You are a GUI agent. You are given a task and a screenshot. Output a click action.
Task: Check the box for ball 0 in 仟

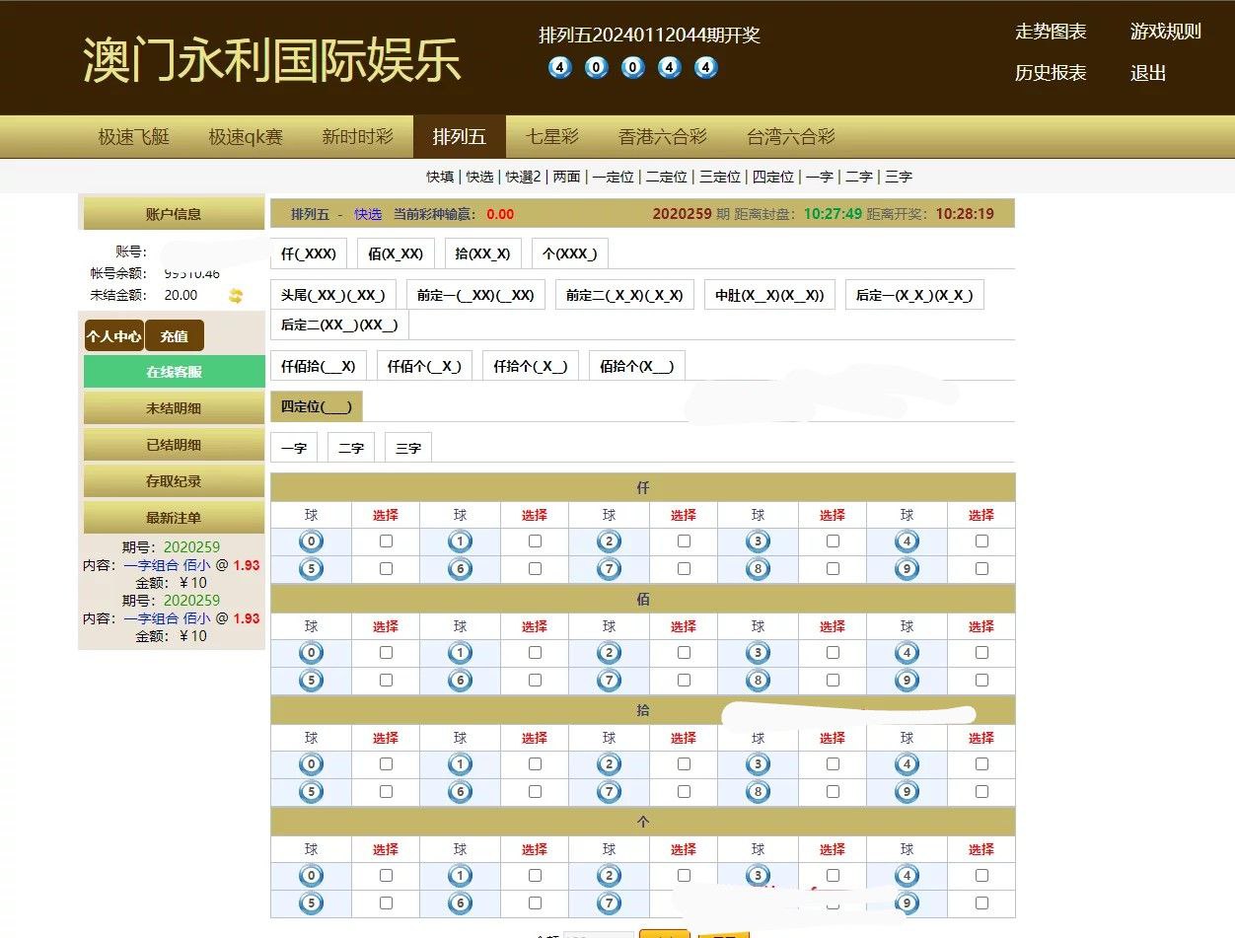[386, 541]
